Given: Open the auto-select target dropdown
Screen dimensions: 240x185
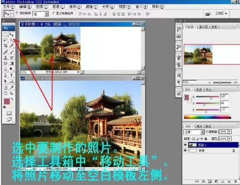Looking at the screenshot, I should [x=47, y=14].
